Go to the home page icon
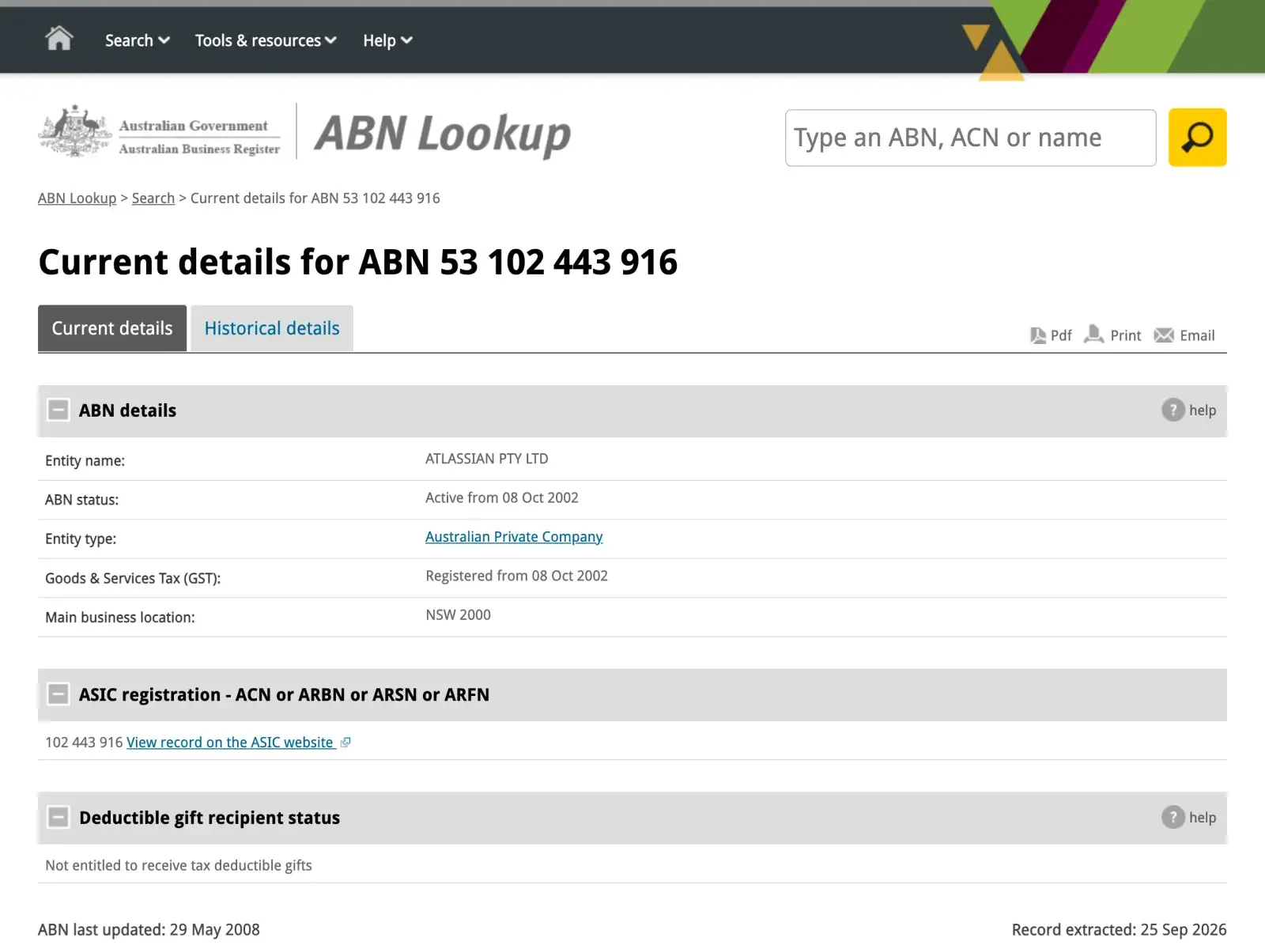 point(59,38)
